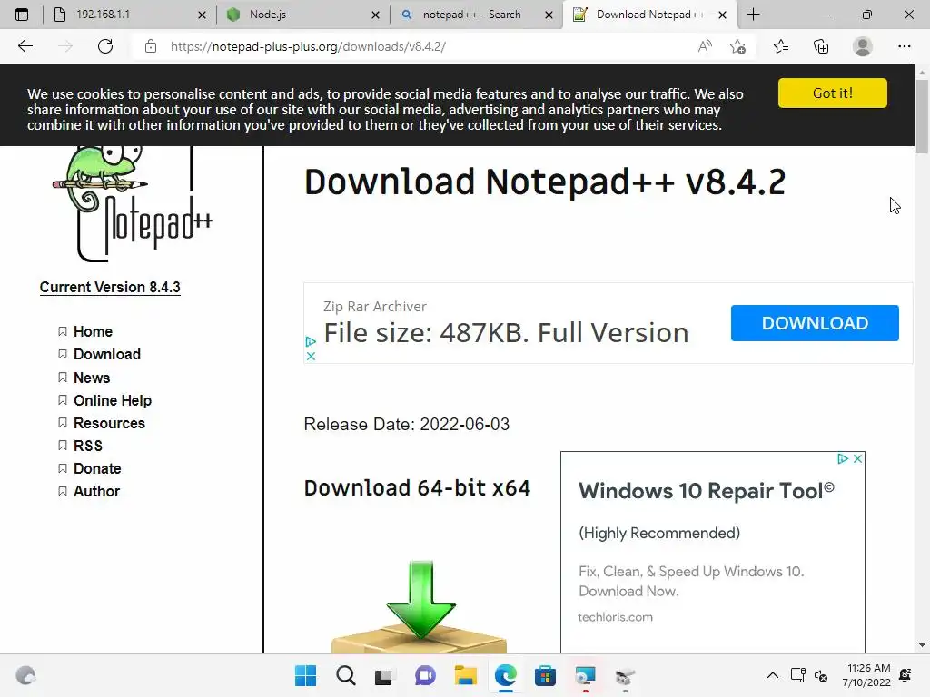This screenshot has height=697, width=930.
Task: Open the Current Version 8.4.3 link
Action: coord(110,287)
